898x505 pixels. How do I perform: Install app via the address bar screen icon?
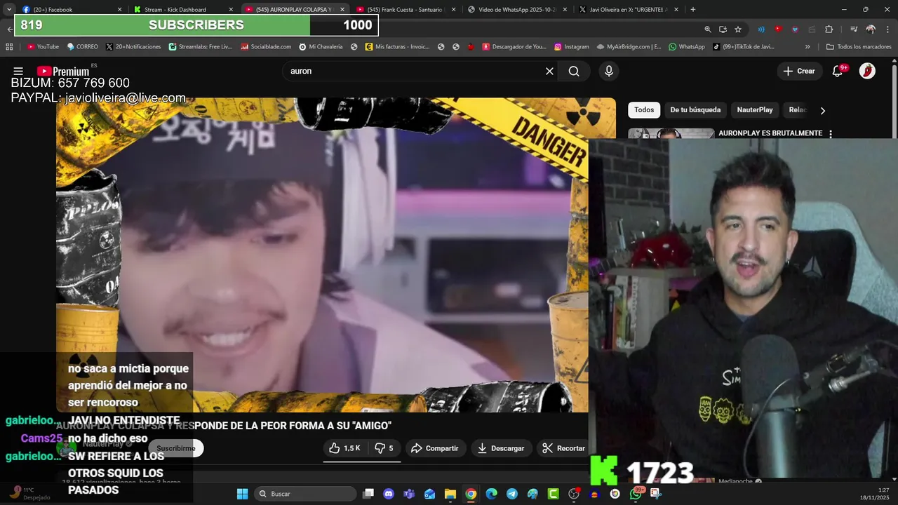click(723, 29)
